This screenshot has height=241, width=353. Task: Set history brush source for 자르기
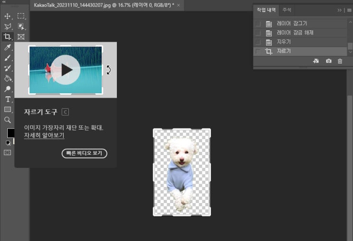[x=258, y=51]
